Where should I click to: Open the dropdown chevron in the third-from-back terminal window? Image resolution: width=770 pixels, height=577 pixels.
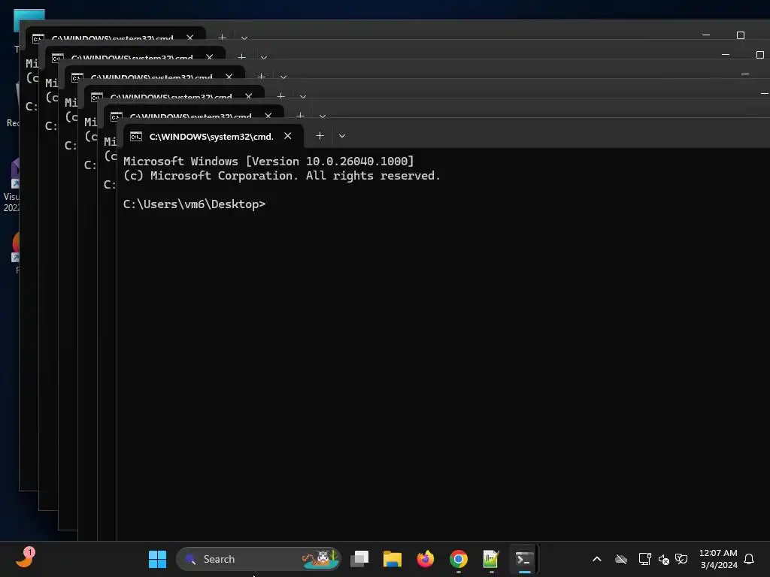pos(283,77)
